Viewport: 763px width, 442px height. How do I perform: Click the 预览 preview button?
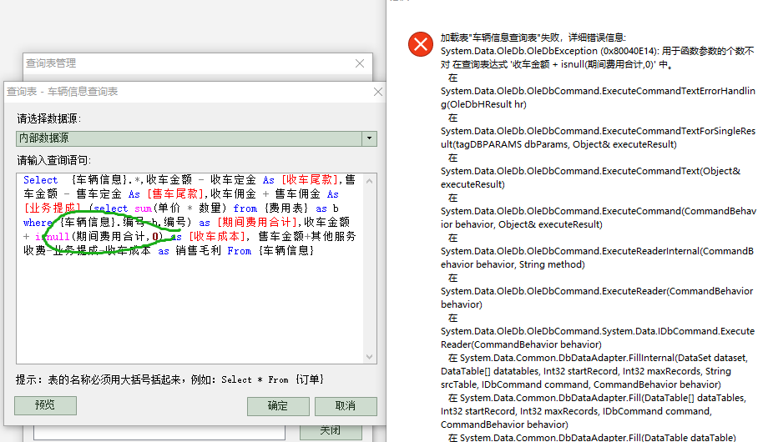coord(45,405)
